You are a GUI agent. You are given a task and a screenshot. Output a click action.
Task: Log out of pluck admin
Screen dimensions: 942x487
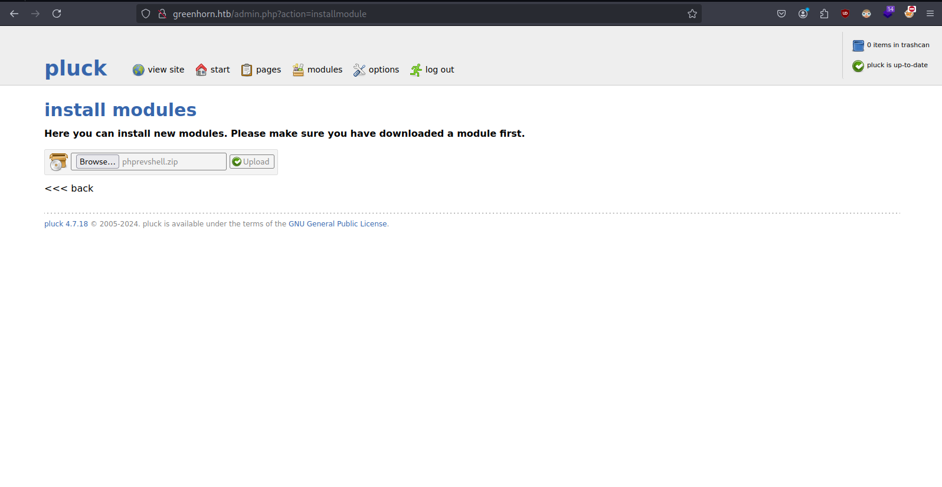point(440,70)
